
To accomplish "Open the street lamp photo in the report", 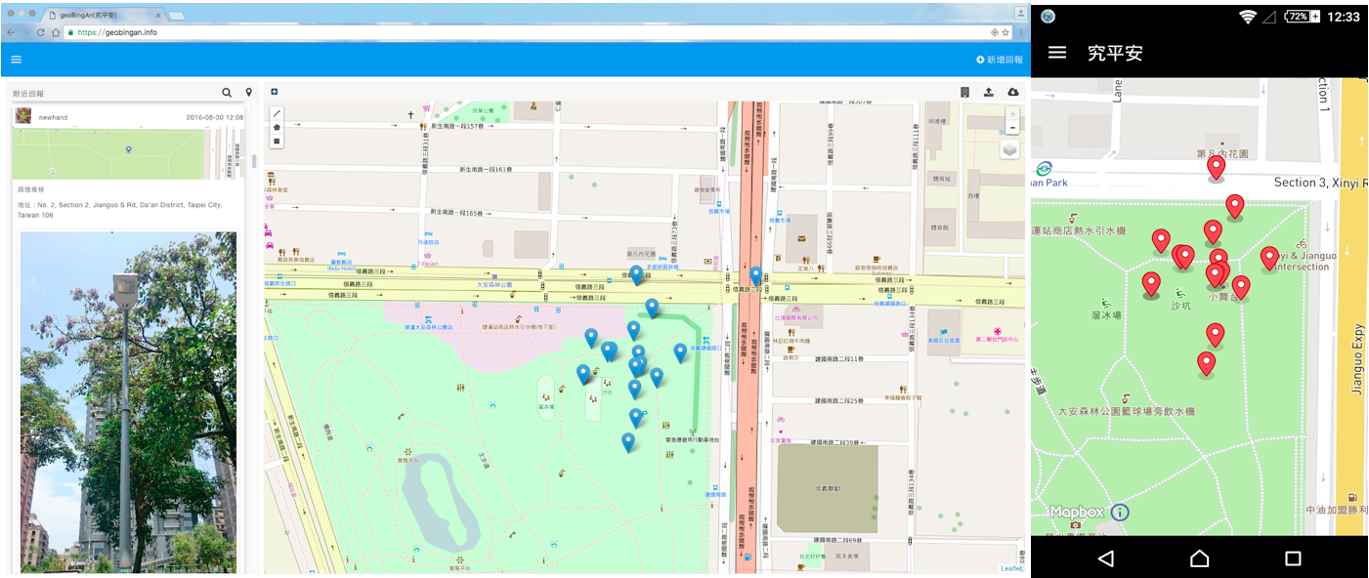I will coord(128,401).
